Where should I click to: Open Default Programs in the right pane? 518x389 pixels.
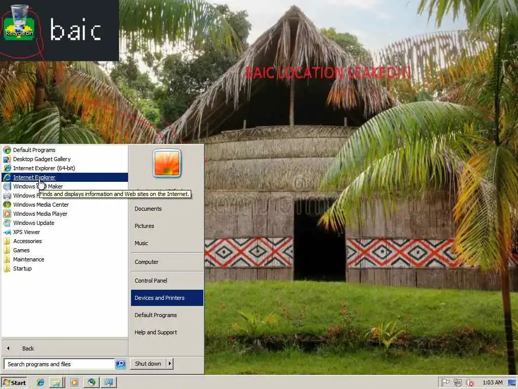coord(167,315)
